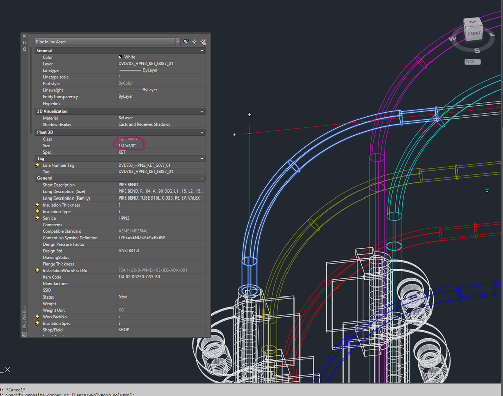
Task: Click the Spec value KET
Action: (122, 152)
